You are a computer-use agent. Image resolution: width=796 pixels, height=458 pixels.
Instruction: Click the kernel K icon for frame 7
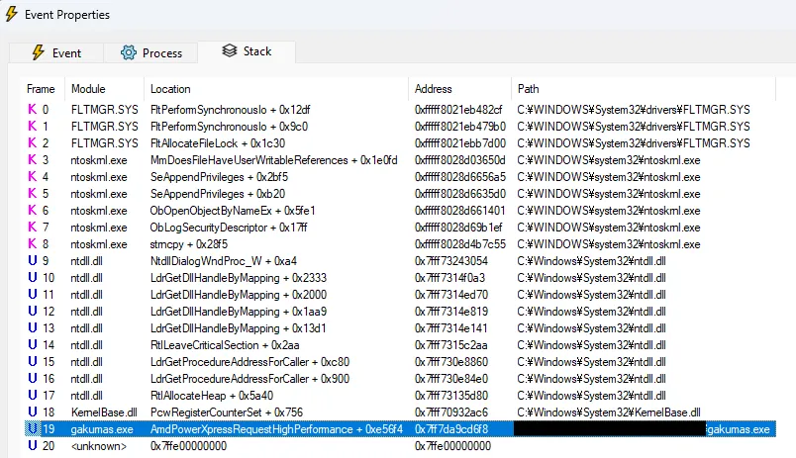tap(33, 227)
